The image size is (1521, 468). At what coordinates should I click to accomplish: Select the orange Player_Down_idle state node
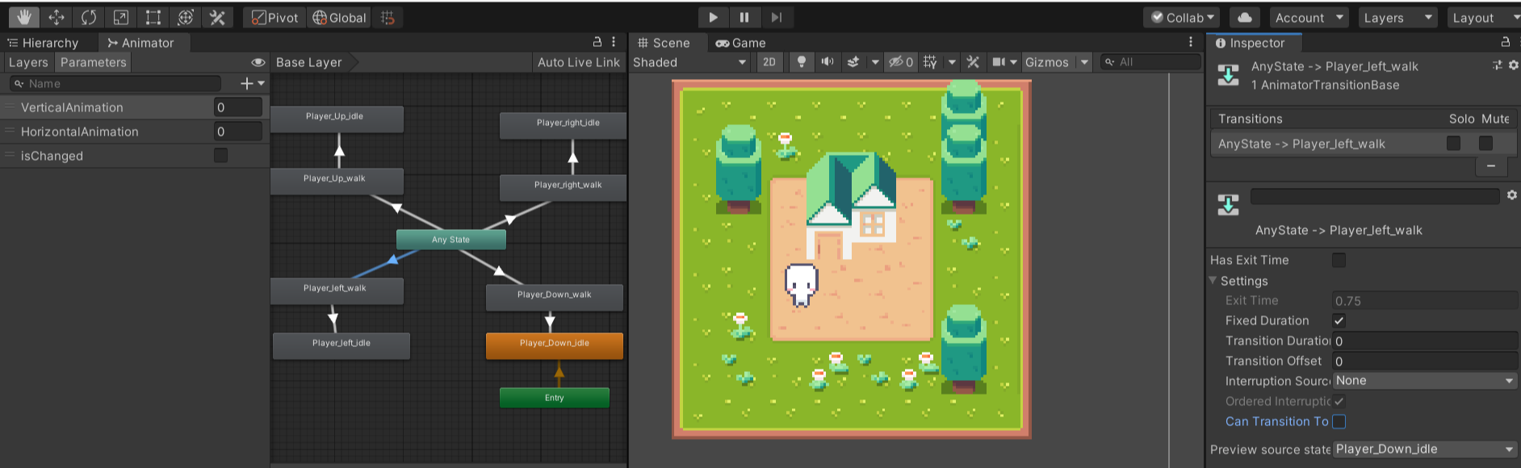(x=555, y=345)
